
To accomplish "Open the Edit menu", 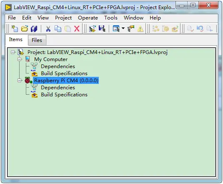I will click(x=27, y=18).
